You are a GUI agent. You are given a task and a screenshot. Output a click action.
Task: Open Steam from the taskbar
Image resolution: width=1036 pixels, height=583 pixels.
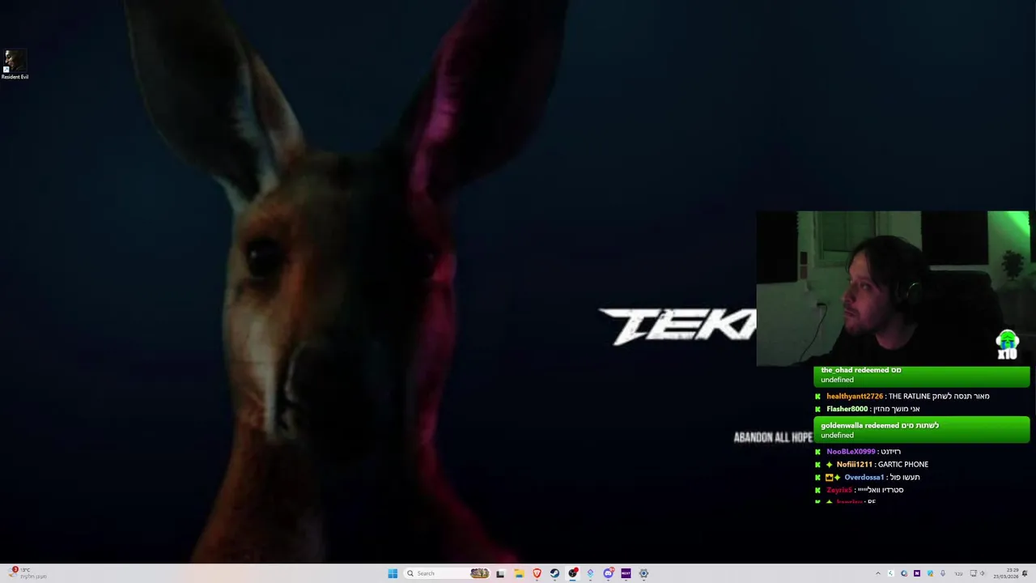(x=554, y=573)
